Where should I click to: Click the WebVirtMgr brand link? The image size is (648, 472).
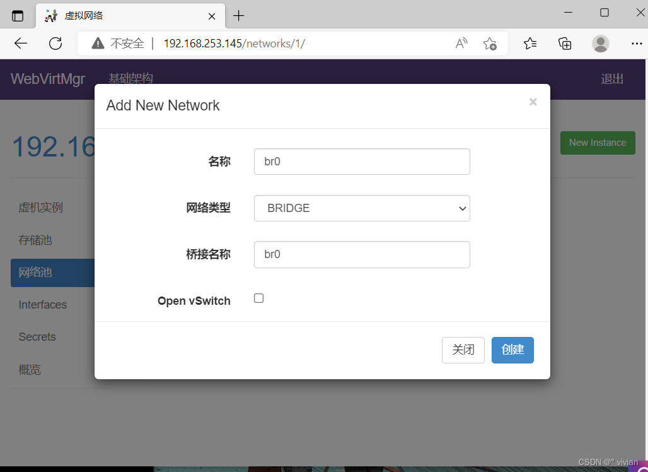(x=48, y=79)
